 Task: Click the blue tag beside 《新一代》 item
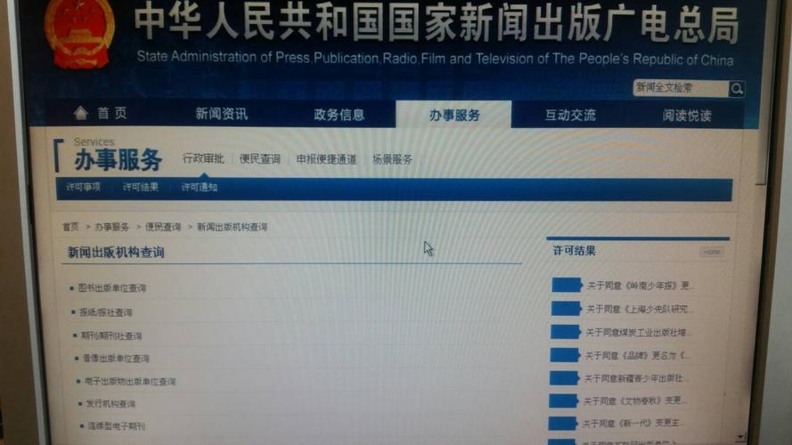(x=563, y=424)
